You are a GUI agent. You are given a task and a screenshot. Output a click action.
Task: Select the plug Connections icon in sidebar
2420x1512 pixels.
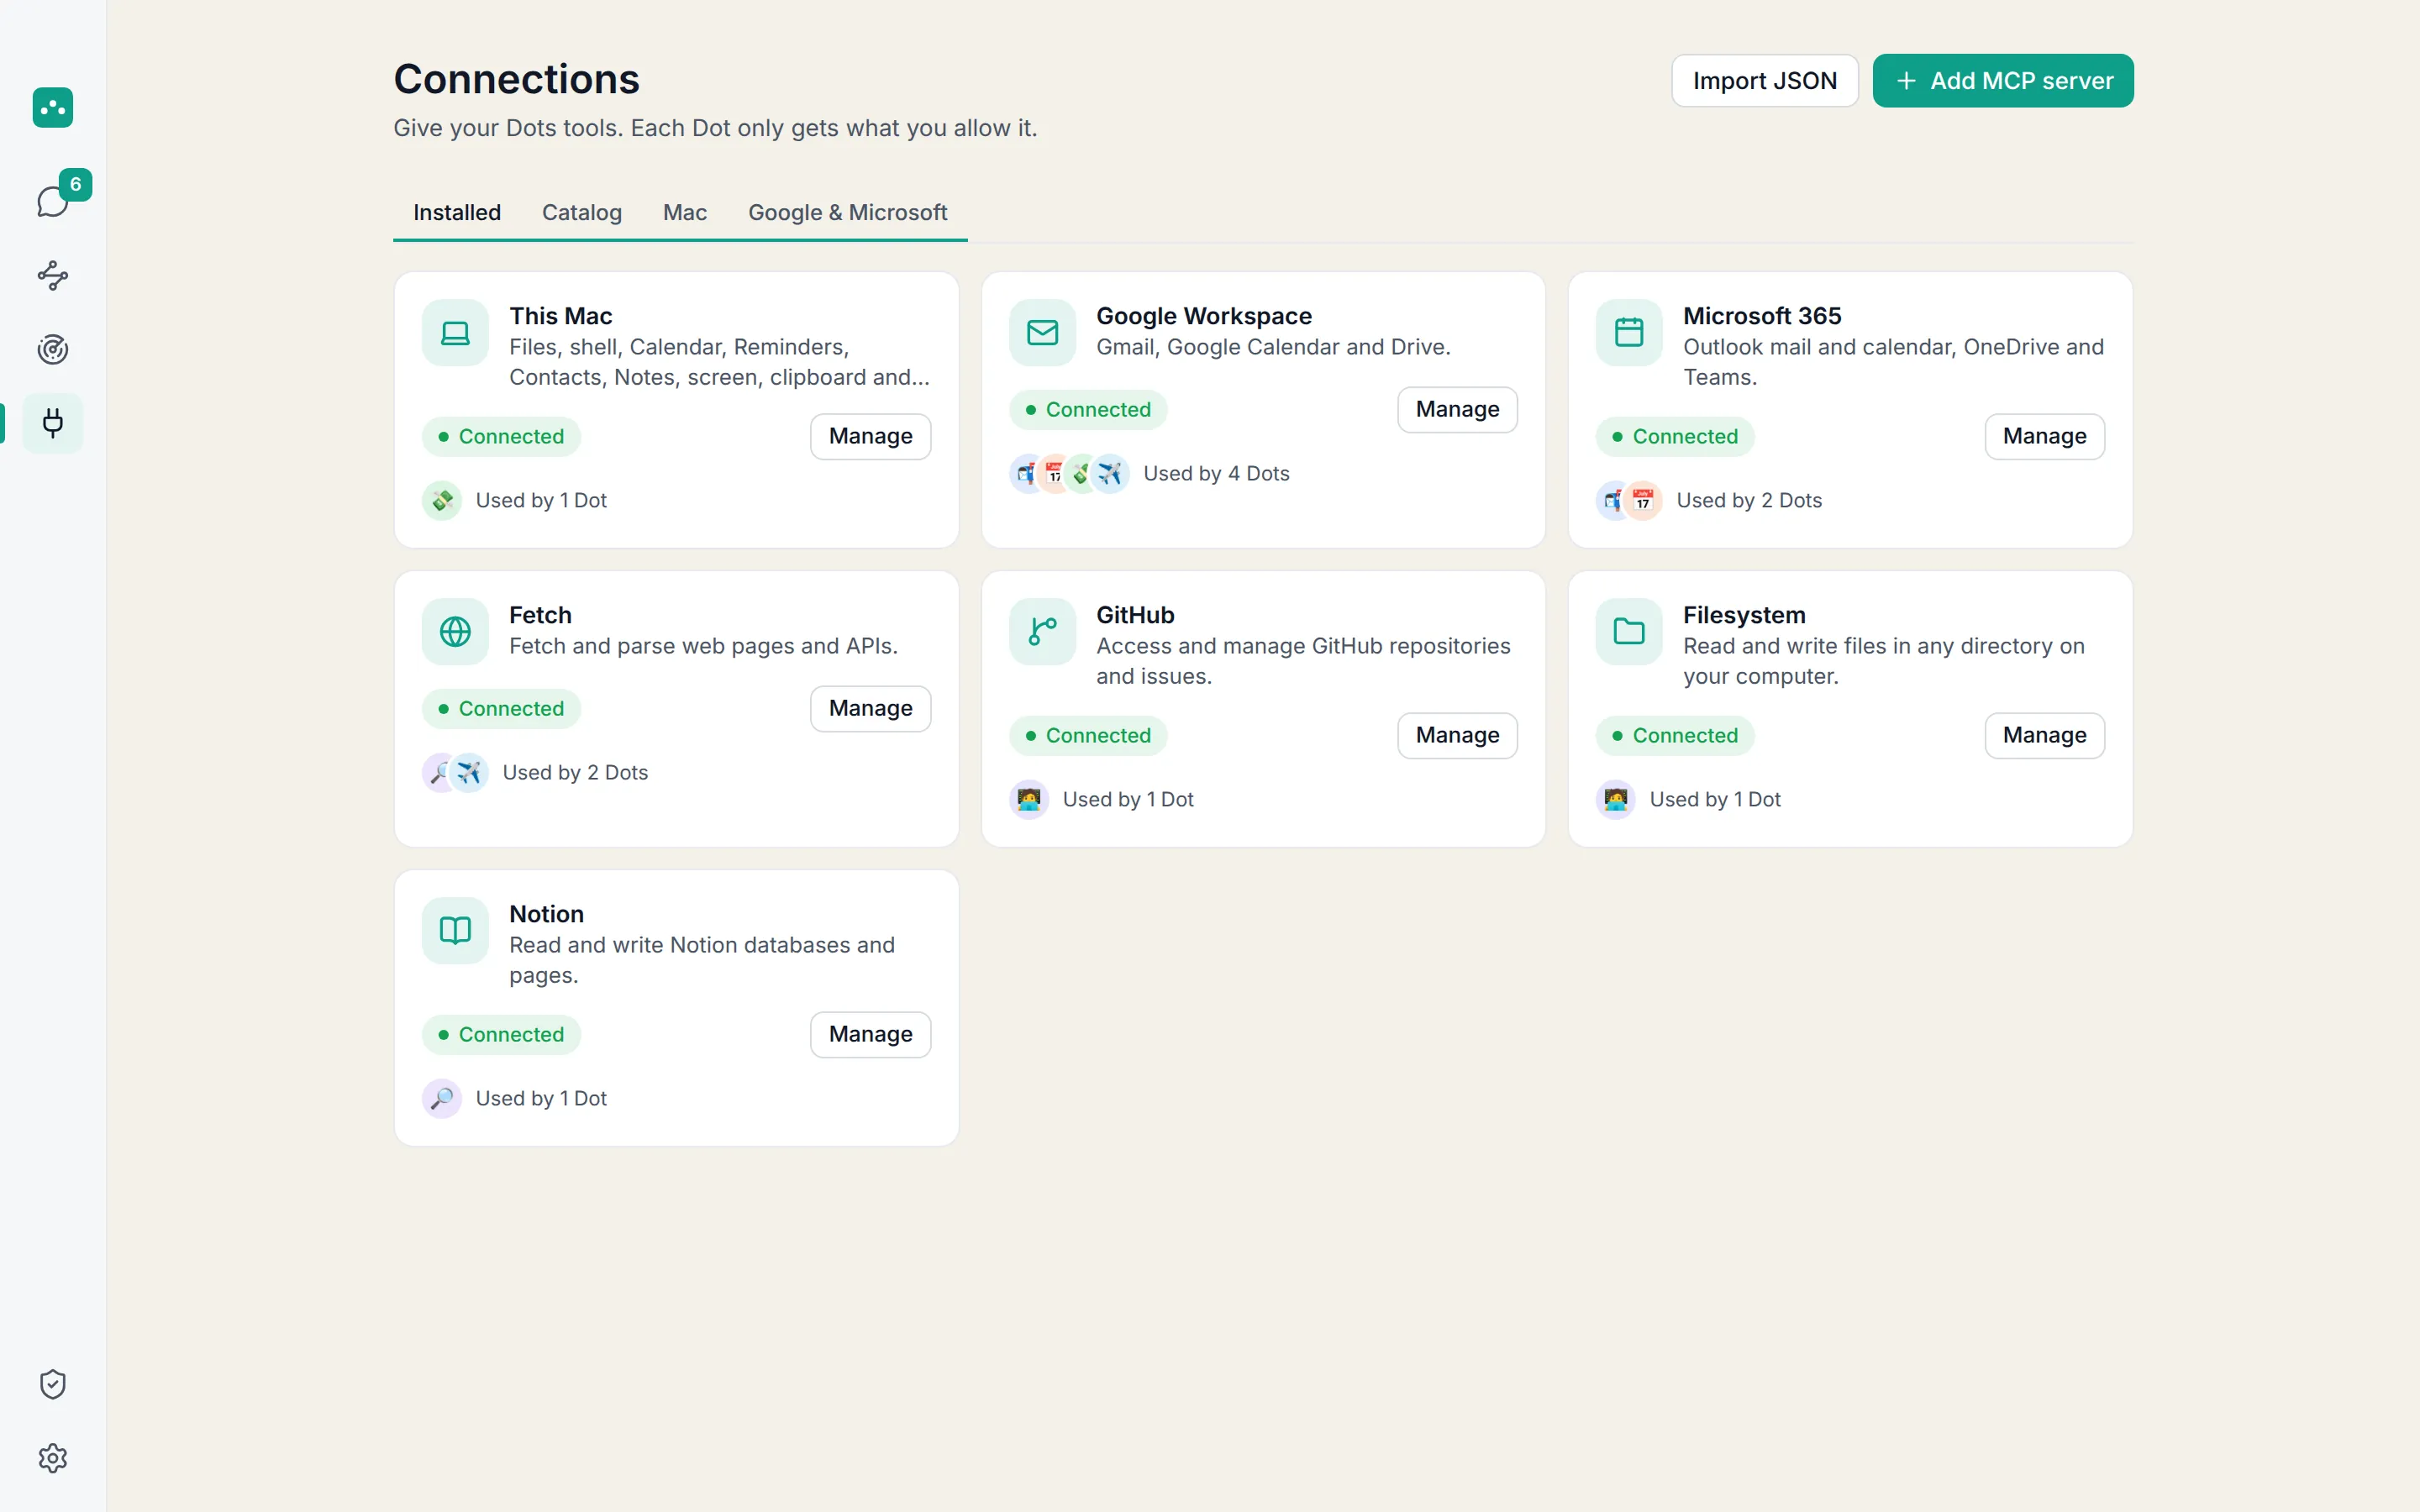point(53,423)
